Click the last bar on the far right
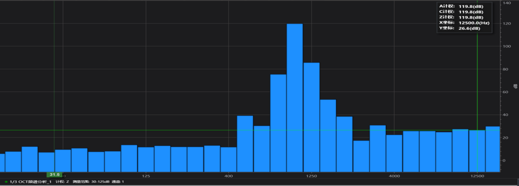 (492, 149)
